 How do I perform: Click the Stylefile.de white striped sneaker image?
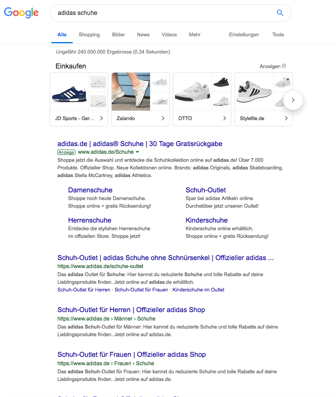point(254,92)
